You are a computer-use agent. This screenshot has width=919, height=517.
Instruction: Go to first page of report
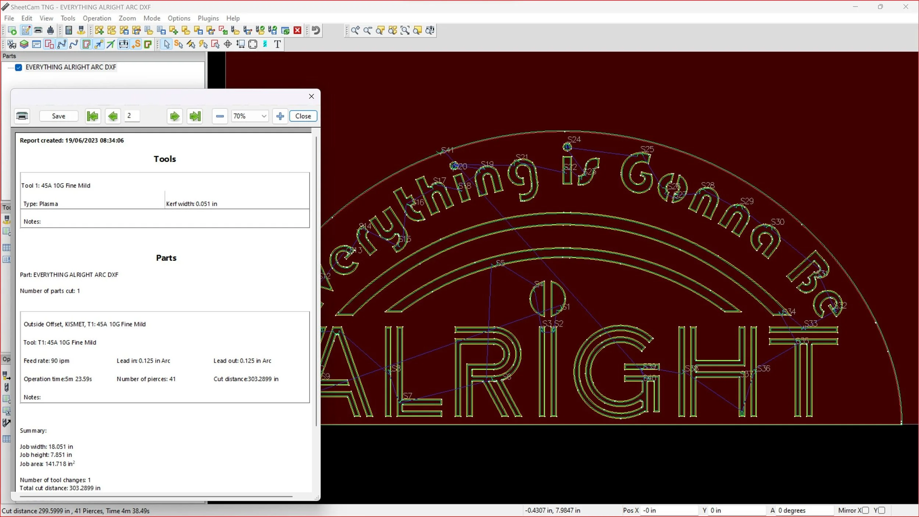pyautogui.click(x=93, y=116)
